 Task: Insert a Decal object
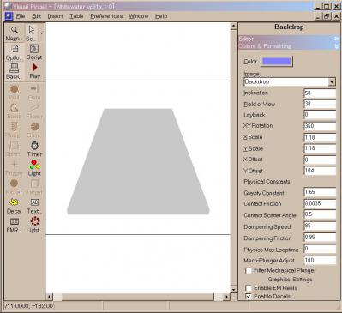click(14, 206)
